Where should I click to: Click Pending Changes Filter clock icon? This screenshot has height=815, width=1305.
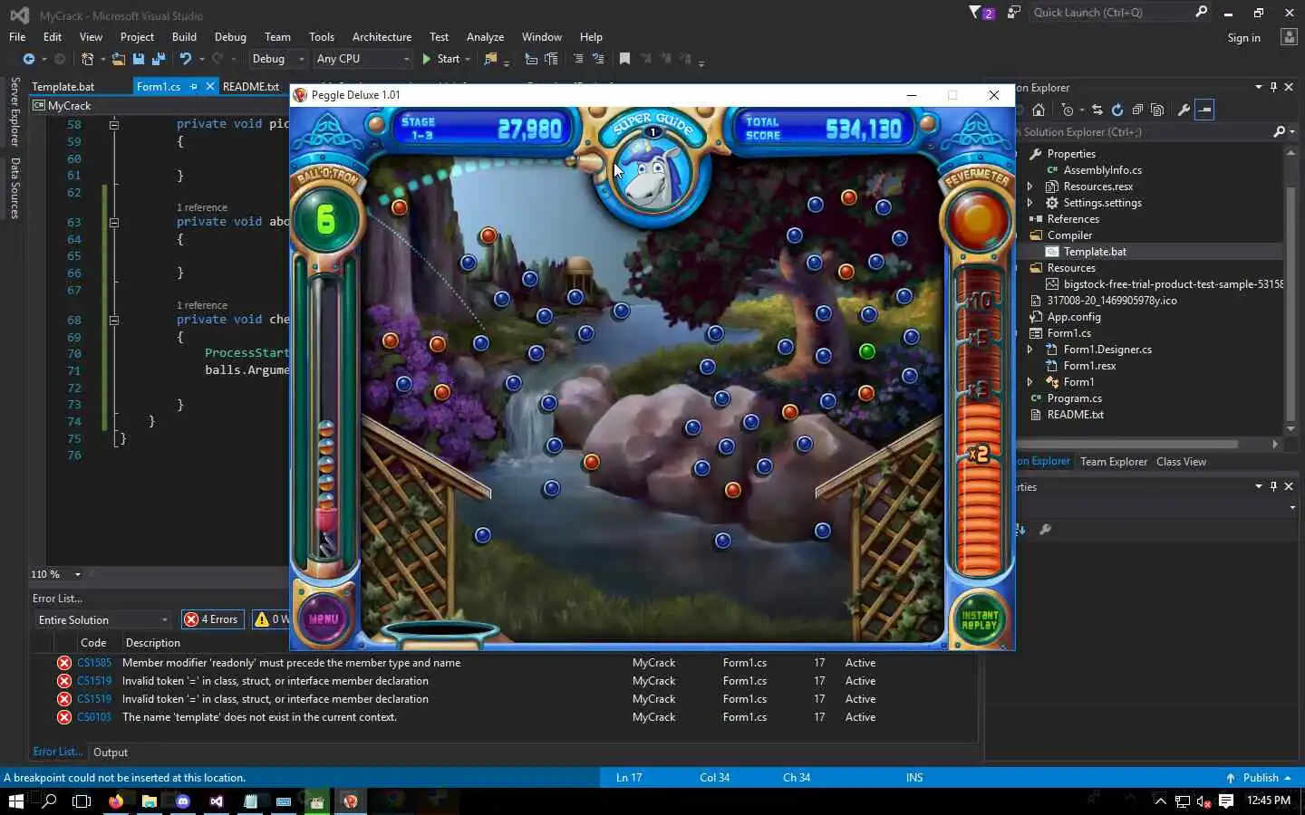tap(1068, 110)
